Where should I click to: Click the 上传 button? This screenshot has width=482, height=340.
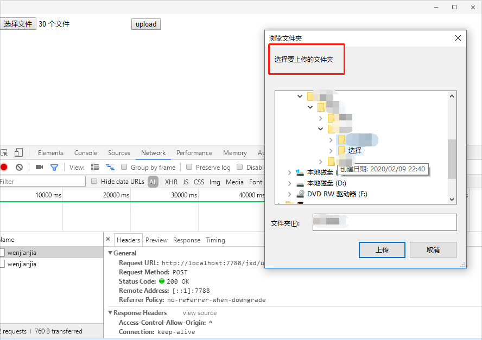(382, 250)
